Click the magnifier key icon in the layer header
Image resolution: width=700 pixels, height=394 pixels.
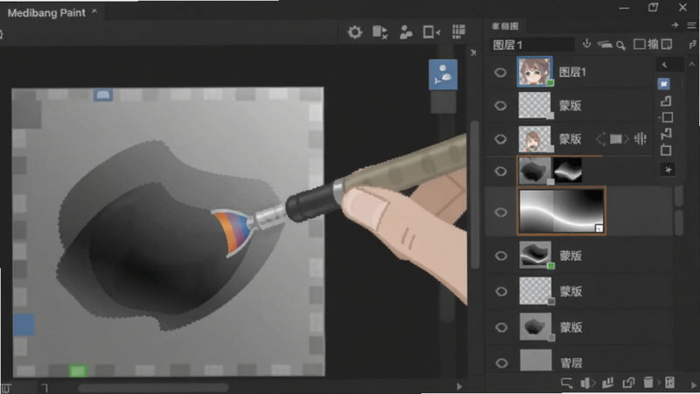(x=621, y=46)
